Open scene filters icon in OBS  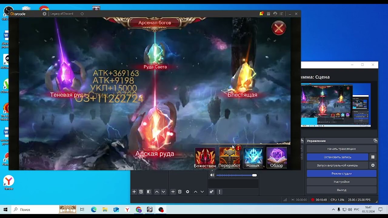149,192
